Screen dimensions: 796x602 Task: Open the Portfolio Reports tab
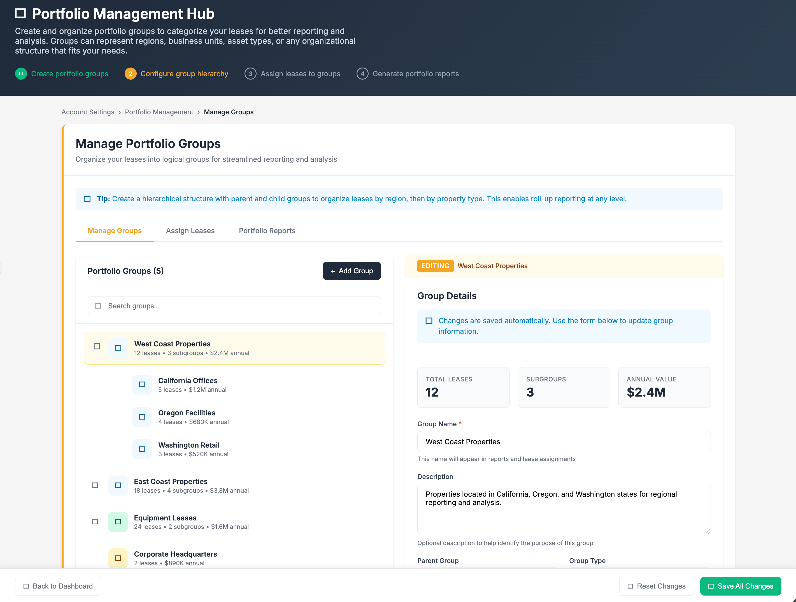pyautogui.click(x=267, y=230)
